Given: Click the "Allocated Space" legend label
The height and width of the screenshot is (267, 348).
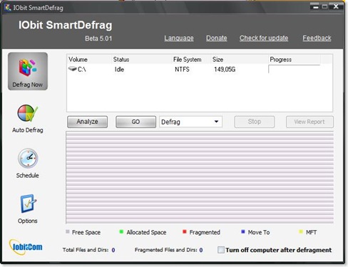Looking at the screenshot, I should tap(146, 232).
